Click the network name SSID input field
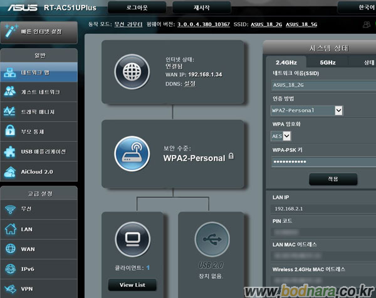376x298 pixels. click(x=323, y=85)
